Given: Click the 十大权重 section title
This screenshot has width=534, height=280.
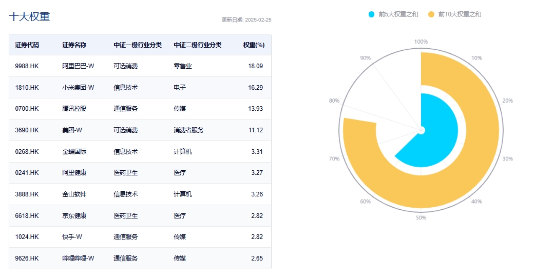Looking at the screenshot, I should tap(29, 16).
